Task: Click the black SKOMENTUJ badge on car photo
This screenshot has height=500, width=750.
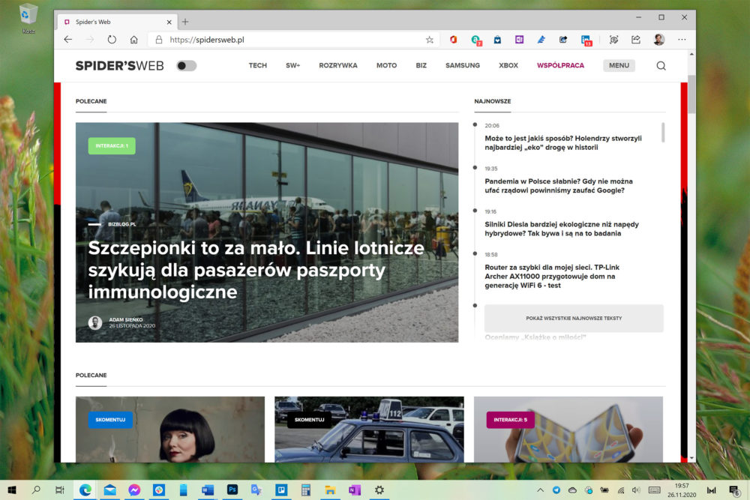Action: coord(310,420)
